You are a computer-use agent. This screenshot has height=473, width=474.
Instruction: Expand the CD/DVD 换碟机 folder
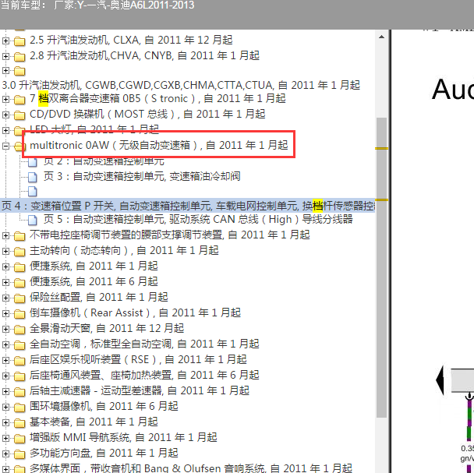(x=5, y=115)
